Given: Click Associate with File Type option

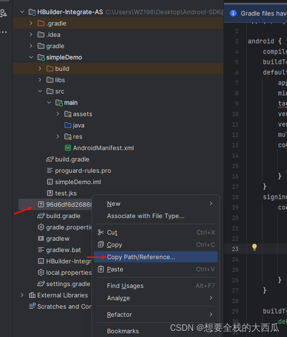Looking at the screenshot, I should (146, 216).
